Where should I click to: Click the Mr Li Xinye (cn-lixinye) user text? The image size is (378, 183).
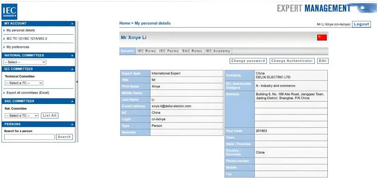333,24
